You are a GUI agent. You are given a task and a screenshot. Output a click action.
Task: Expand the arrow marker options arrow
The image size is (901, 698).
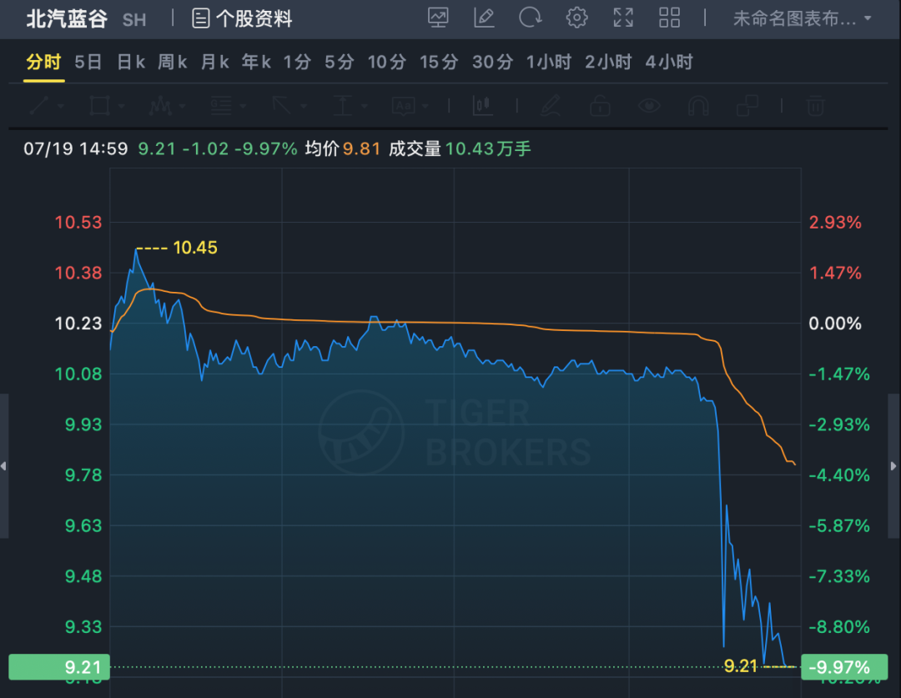tap(304, 106)
